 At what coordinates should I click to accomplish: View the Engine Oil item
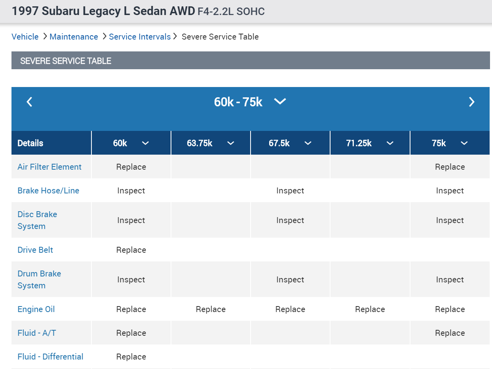(36, 309)
